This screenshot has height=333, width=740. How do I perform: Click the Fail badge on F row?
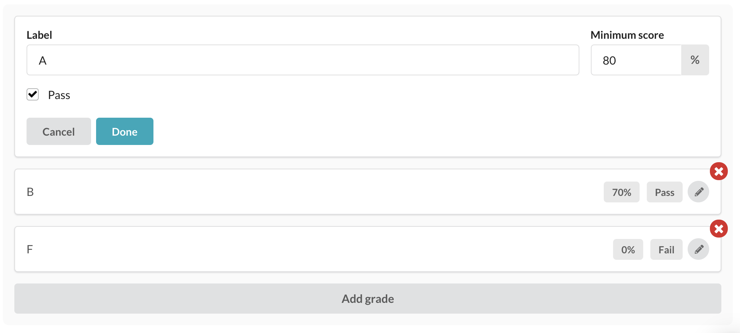point(667,249)
